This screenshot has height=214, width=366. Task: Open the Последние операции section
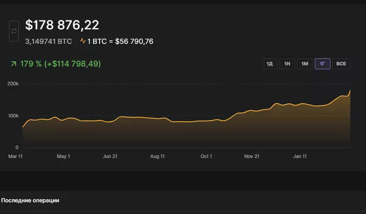tap(30, 200)
